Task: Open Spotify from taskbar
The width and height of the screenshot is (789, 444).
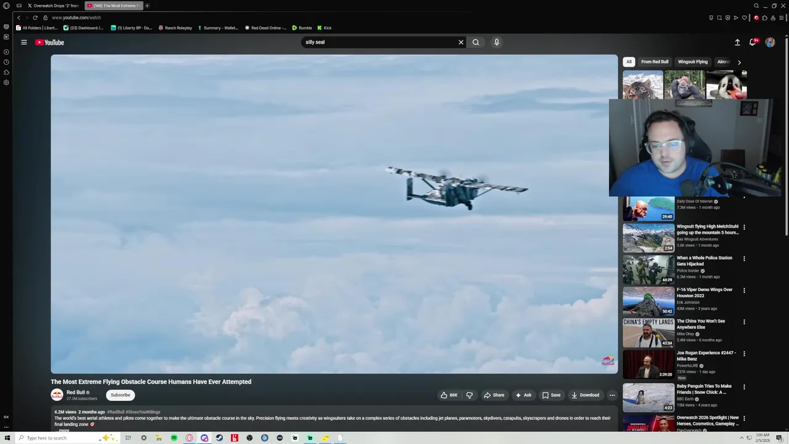Action: (174, 438)
